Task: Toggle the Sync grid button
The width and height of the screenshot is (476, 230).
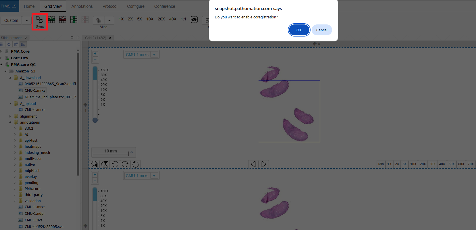Action: pos(40,22)
